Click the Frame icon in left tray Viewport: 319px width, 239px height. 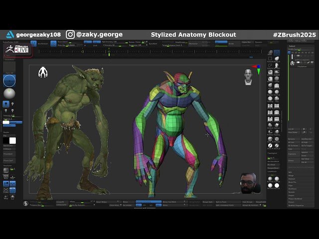[x=6, y=190]
